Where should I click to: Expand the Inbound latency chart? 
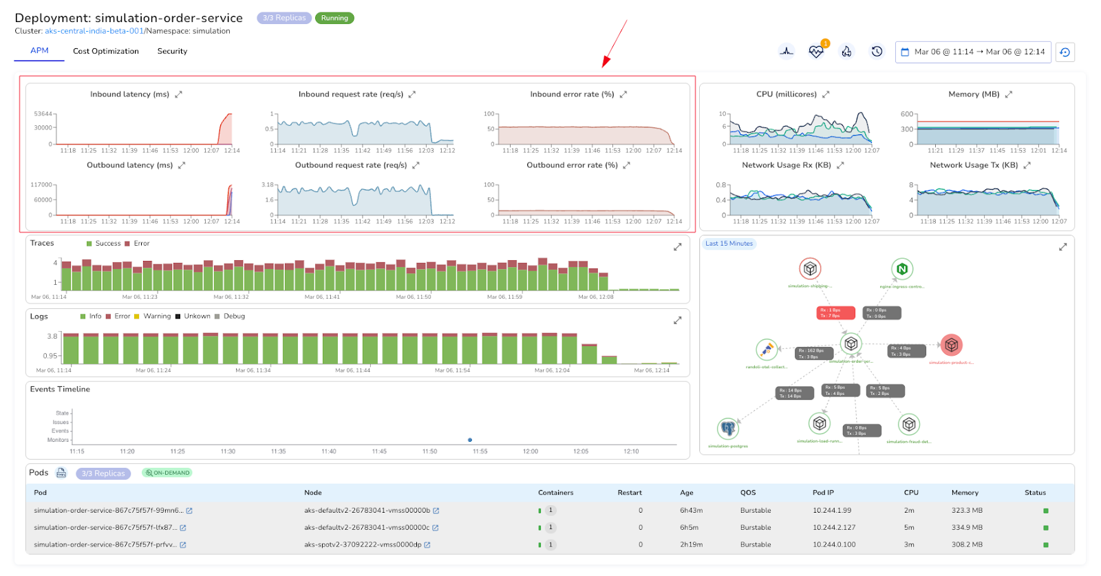178,94
